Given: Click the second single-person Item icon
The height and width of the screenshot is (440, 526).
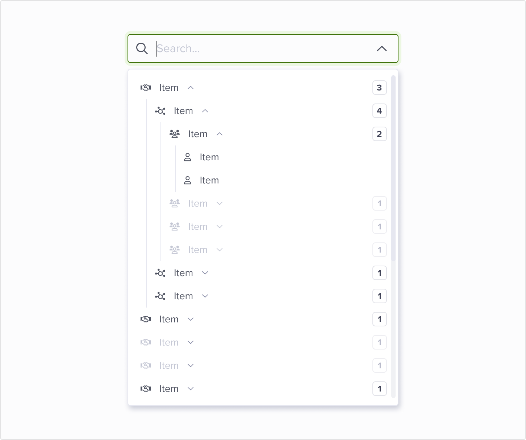Looking at the screenshot, I should coord(187,180).
